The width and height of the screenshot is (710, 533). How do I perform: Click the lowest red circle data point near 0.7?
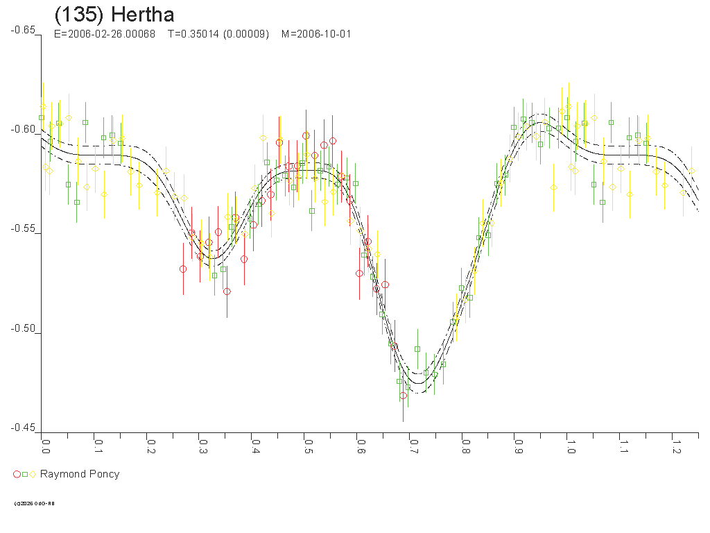403,396
